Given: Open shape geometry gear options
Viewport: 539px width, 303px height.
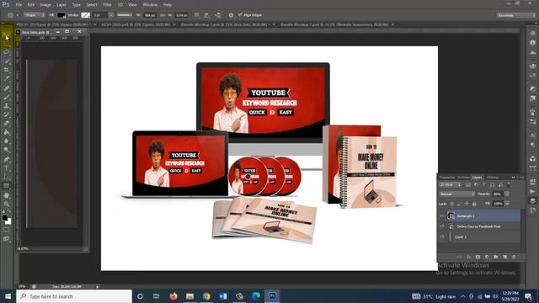Looking at the screenshot, I should tap(231, 15).
